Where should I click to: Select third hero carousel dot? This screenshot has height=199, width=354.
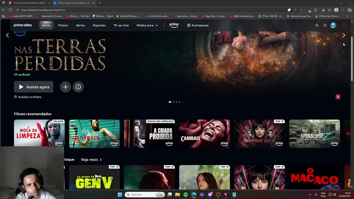pos(176,102)
